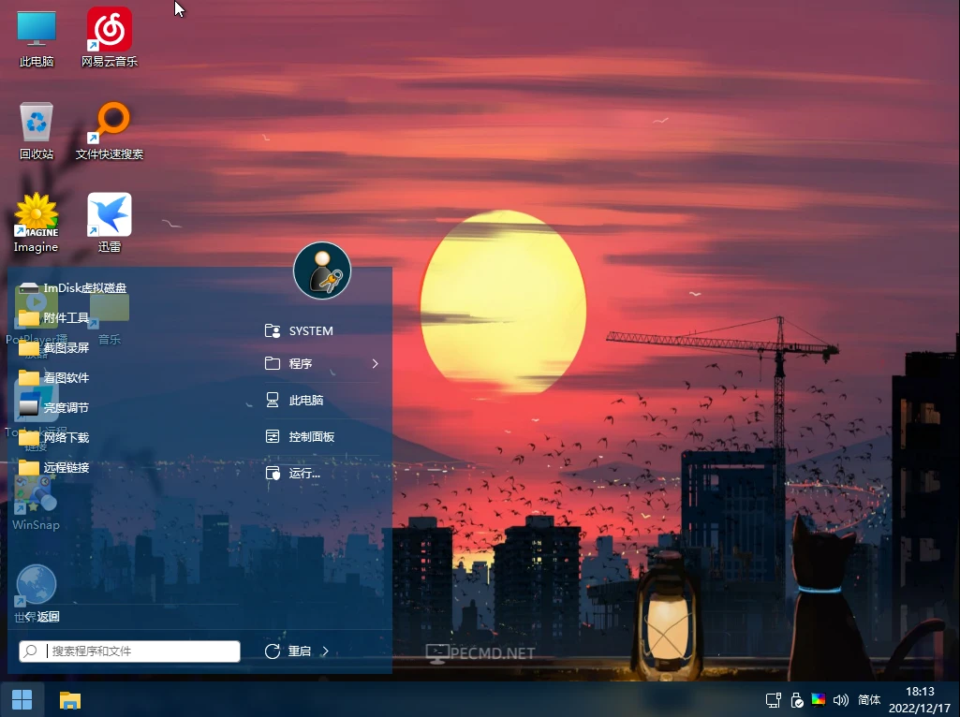
Task: Click the USB safely remove tray icon
Action: coord(796,700)
